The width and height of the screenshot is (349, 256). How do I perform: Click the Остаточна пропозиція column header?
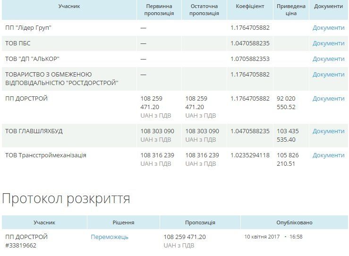tap(204, 10)
